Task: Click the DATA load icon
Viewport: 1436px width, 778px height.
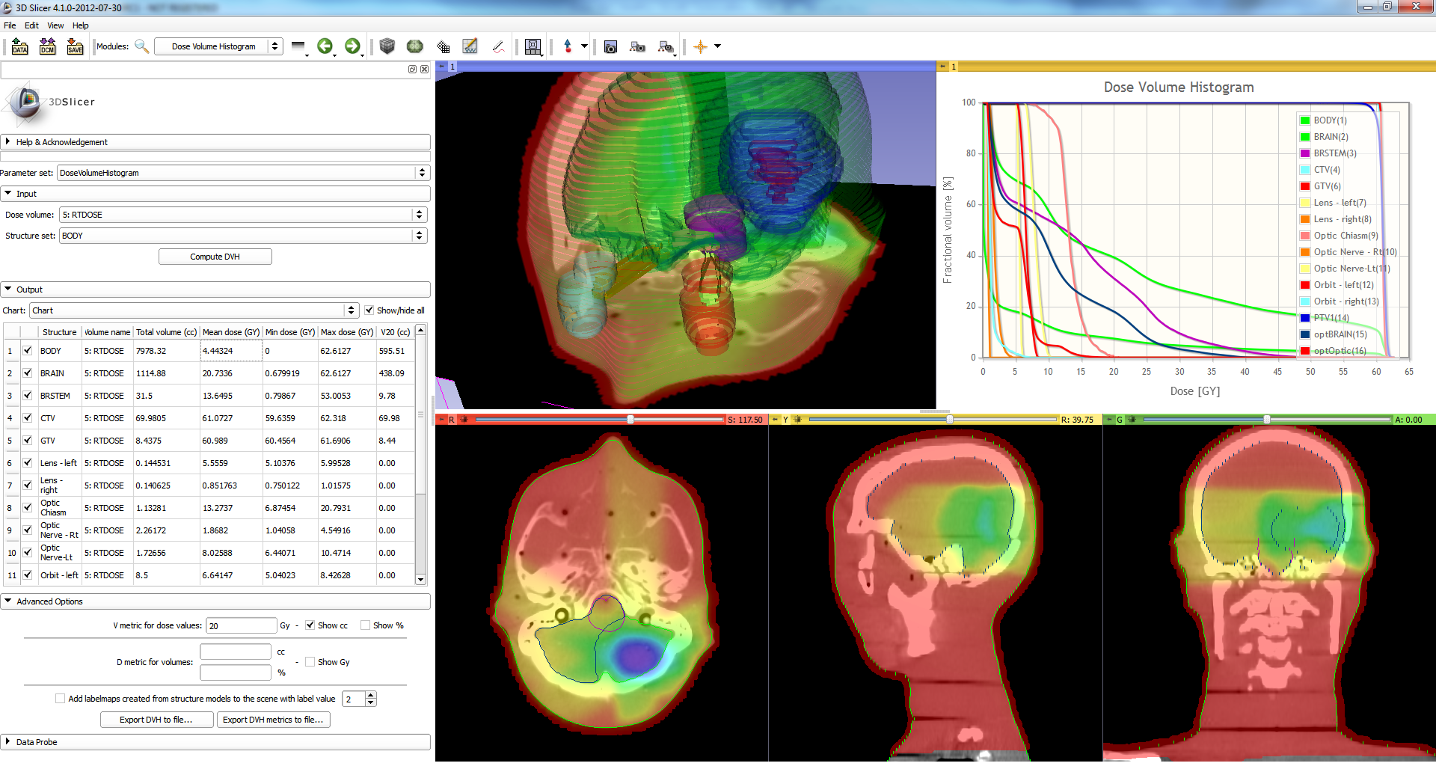Action: pos(20,46)
